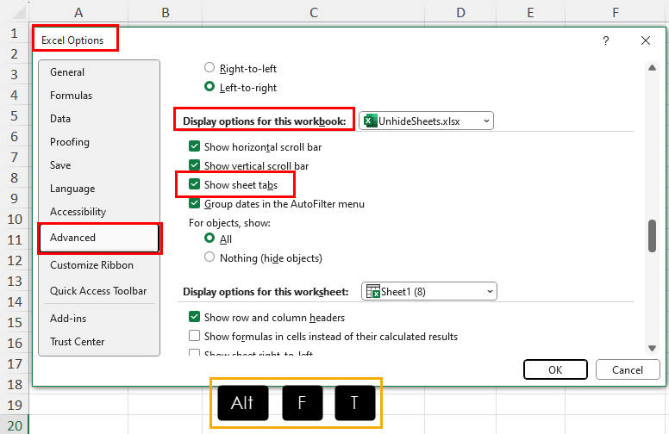This screenshot has height=434, width=669.
Task: Open the Formulas options category
Action: point(99,96)
